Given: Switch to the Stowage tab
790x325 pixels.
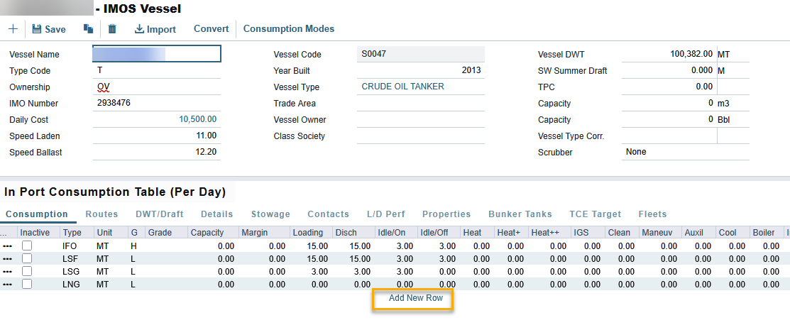Looking at the screenshot, I should click(270, 214).
